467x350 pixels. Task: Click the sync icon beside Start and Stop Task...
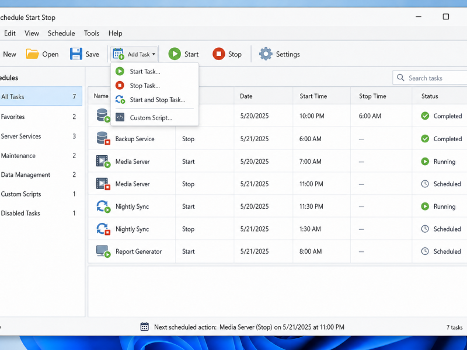(120, 100)
